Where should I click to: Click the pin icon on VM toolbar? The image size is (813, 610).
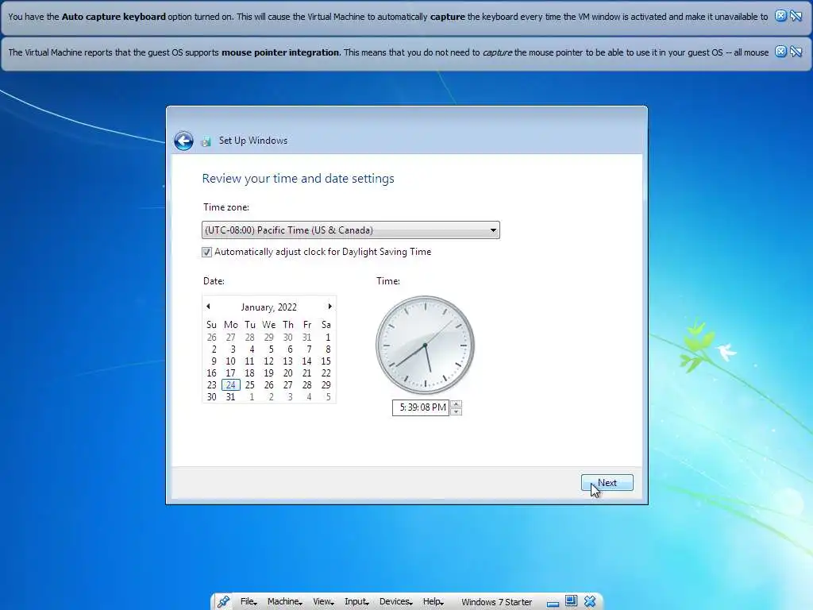point(223,602)
